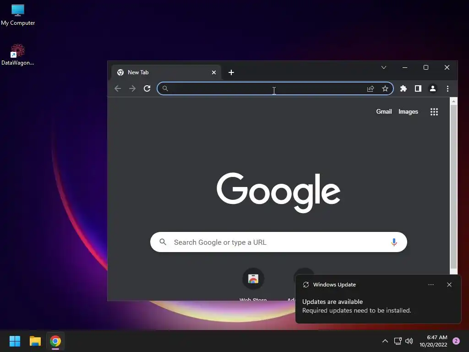Viewport: 469px width, 352px height.
Task: Go back with Chrome's back arrow
Action: tap(118, 88)
